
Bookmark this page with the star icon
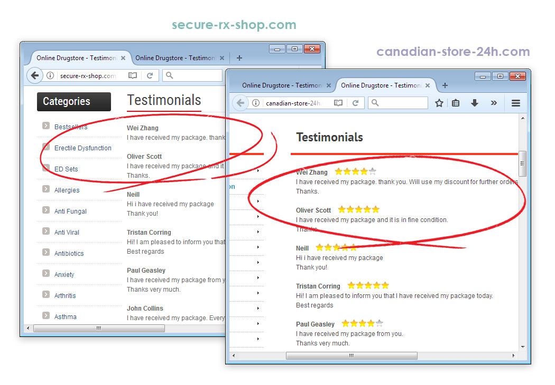[439, 103]
